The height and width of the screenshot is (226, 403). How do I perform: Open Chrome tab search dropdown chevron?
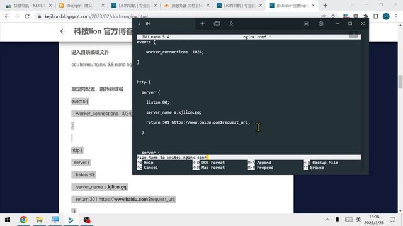pos(352,5)
